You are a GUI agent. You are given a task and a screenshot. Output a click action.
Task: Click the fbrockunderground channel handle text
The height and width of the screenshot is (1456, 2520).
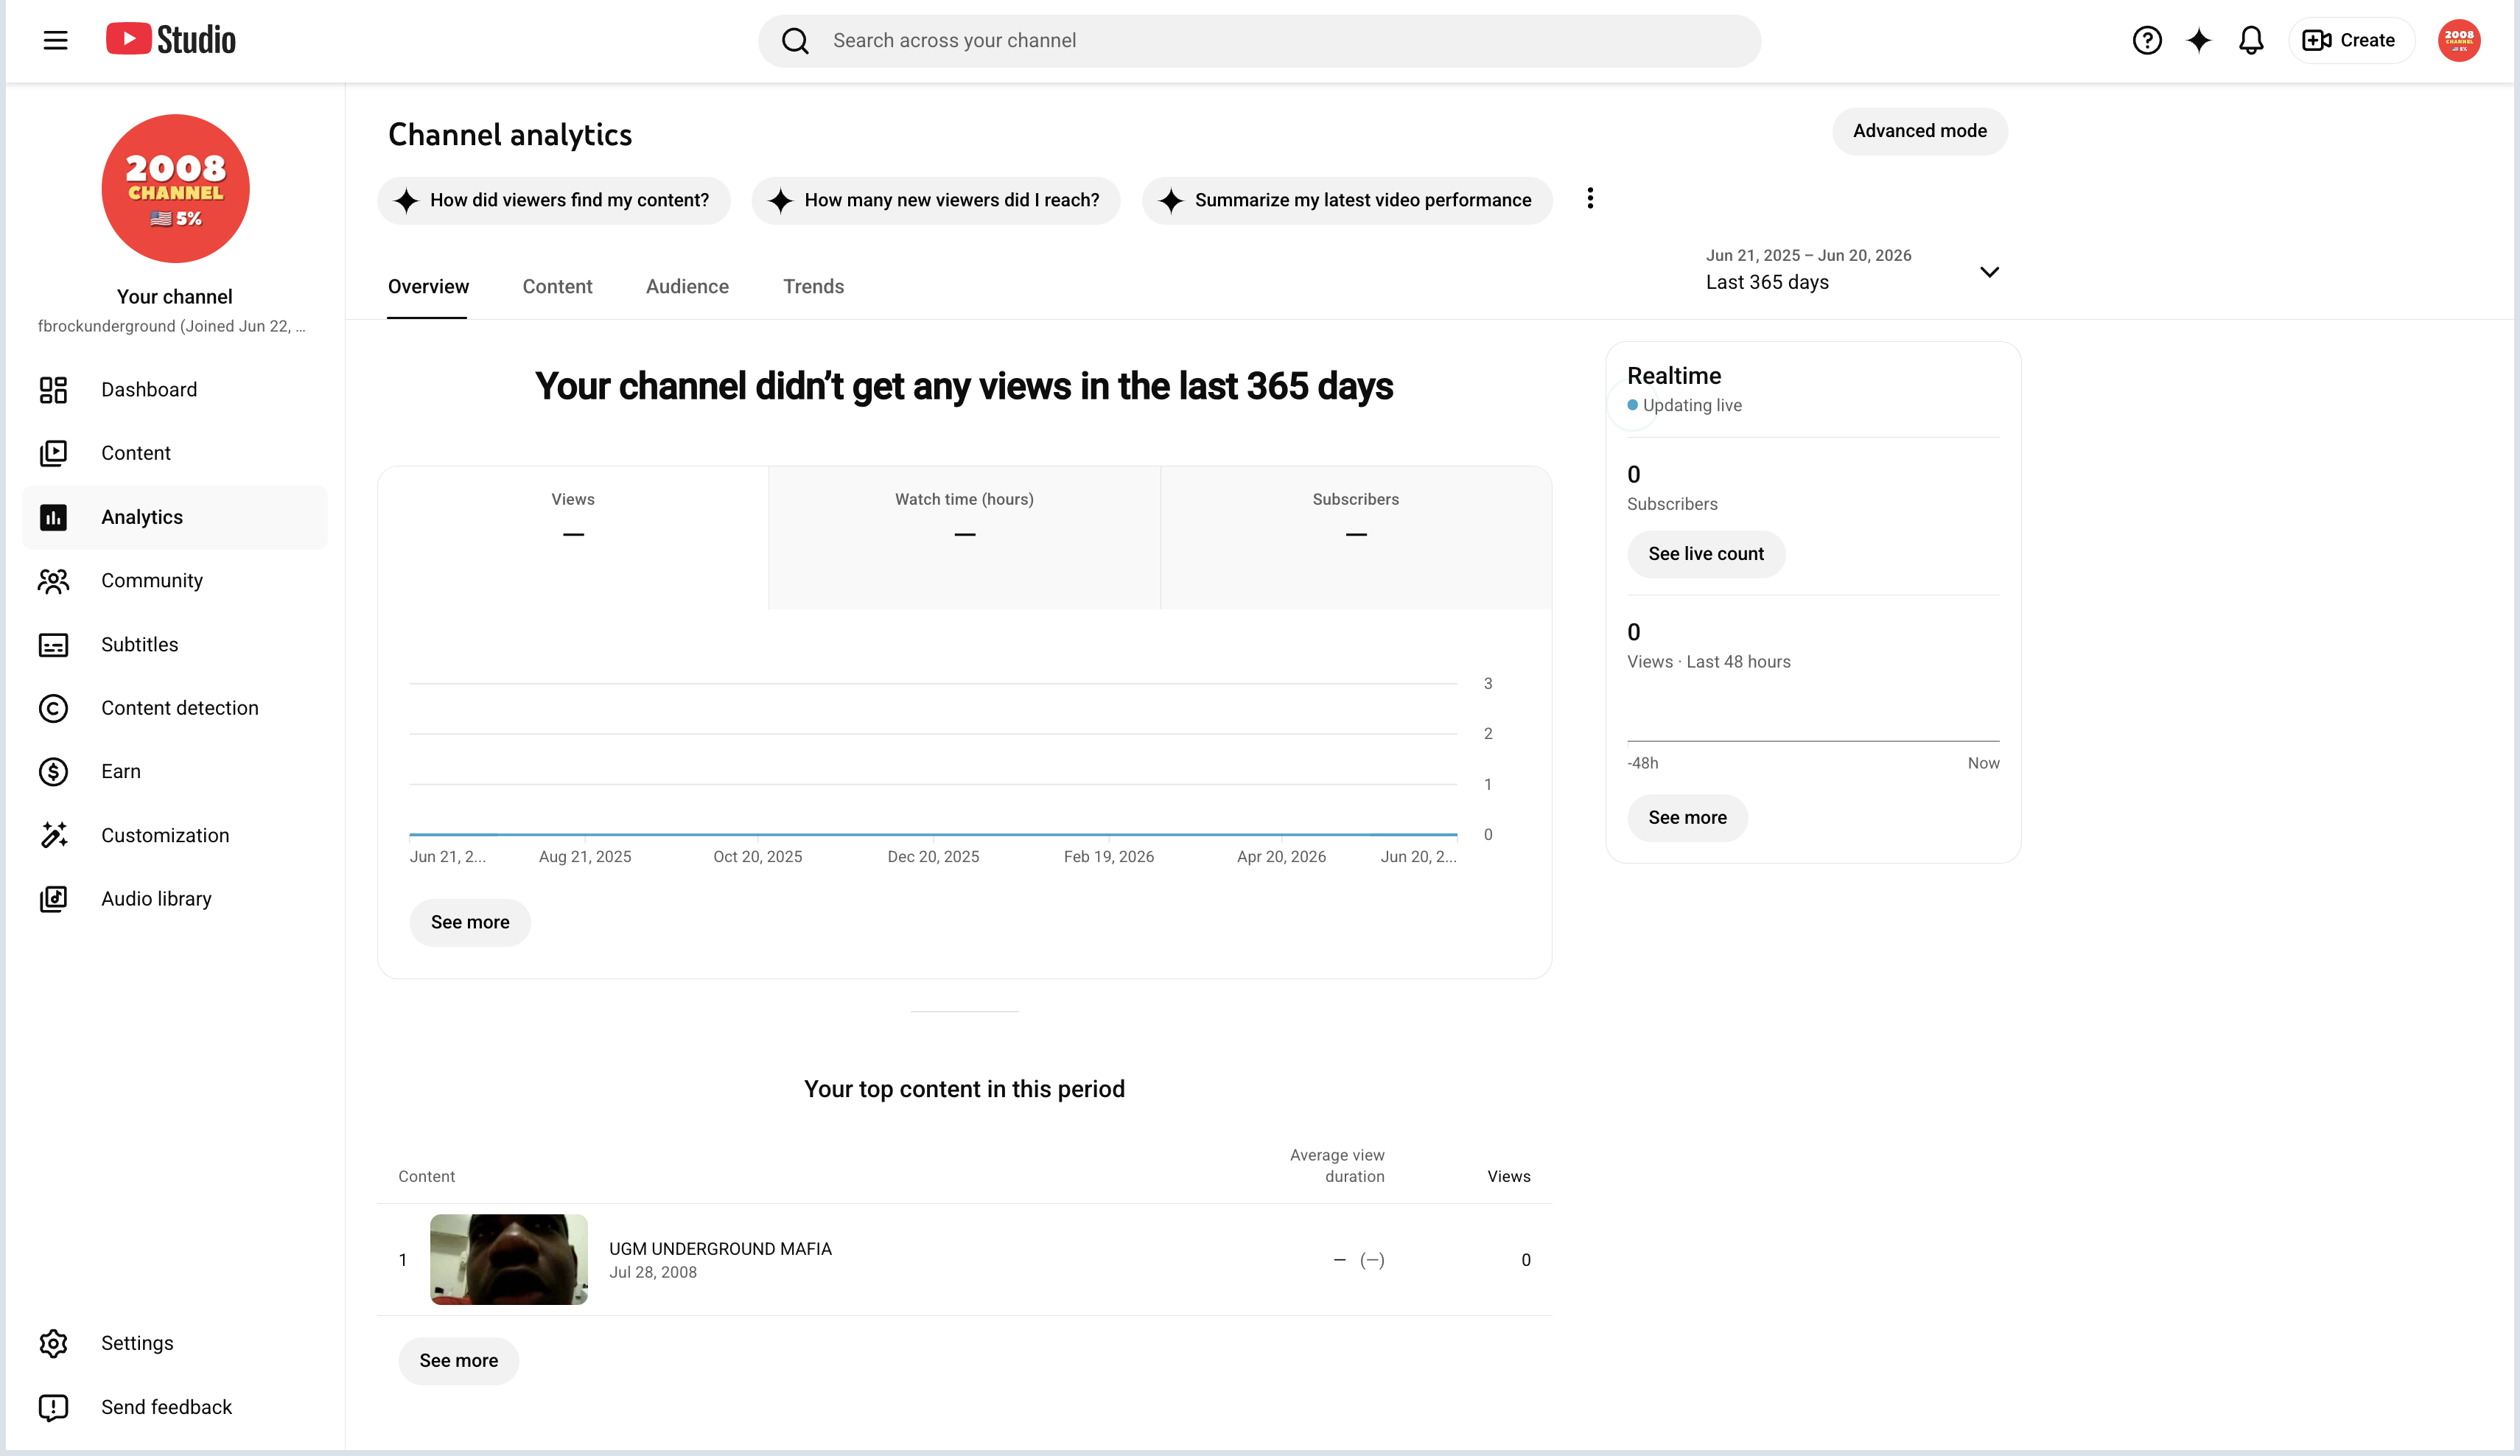pyautogui.click(x=171, y=326)
